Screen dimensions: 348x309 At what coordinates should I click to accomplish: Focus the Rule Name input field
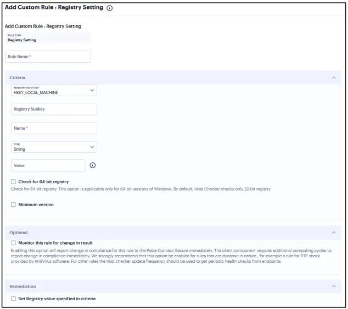coord(48,57)
